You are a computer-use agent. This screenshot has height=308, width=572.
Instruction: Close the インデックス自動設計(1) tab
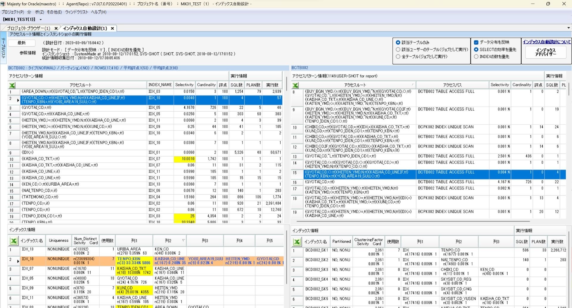pos(112,28)
